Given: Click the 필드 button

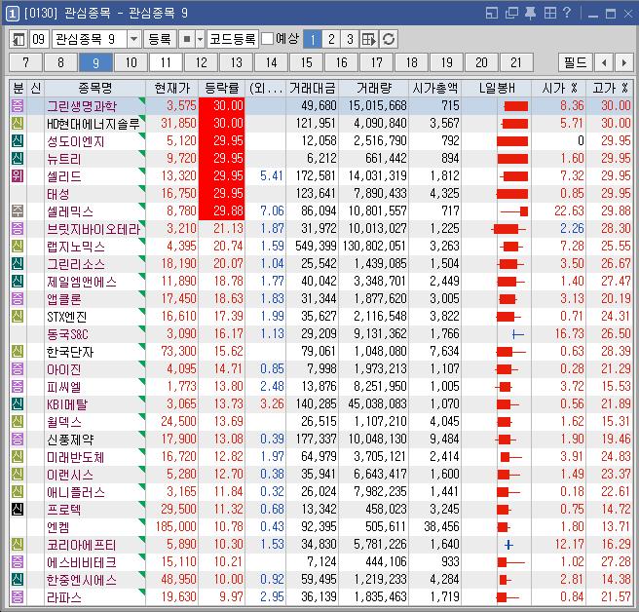Looking at the screenshot, I should 576,62.
